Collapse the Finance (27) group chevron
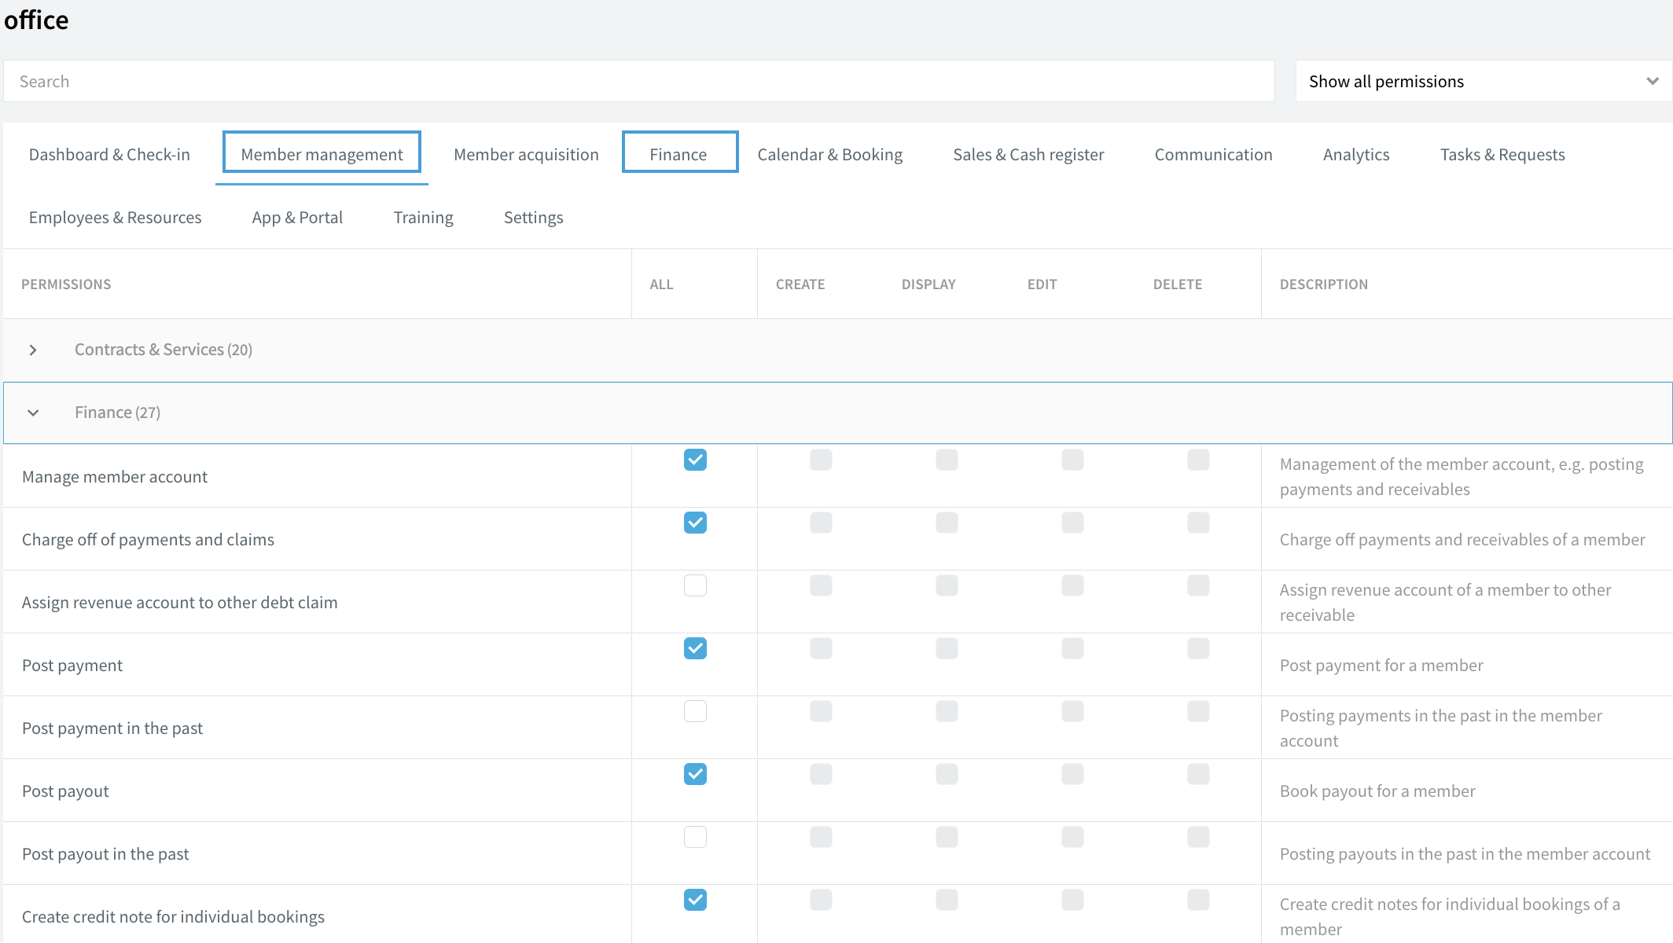The width and height of the screenshot is (1673, 943). click(33, 413)
